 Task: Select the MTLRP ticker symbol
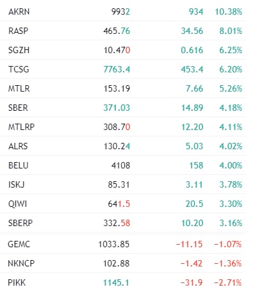(x=21, y=127)
